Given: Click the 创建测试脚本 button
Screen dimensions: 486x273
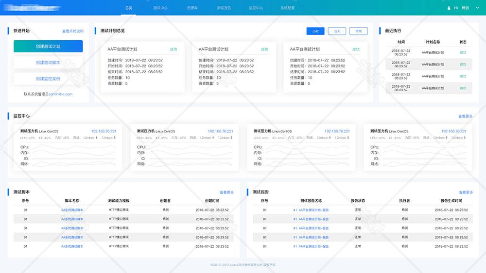Looking at the screenshot, I should pyautogui.click(x=48, y=63).
